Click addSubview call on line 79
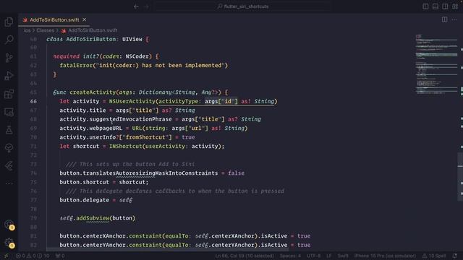Viewport: 463px width, 260px height. pos(93,218)
